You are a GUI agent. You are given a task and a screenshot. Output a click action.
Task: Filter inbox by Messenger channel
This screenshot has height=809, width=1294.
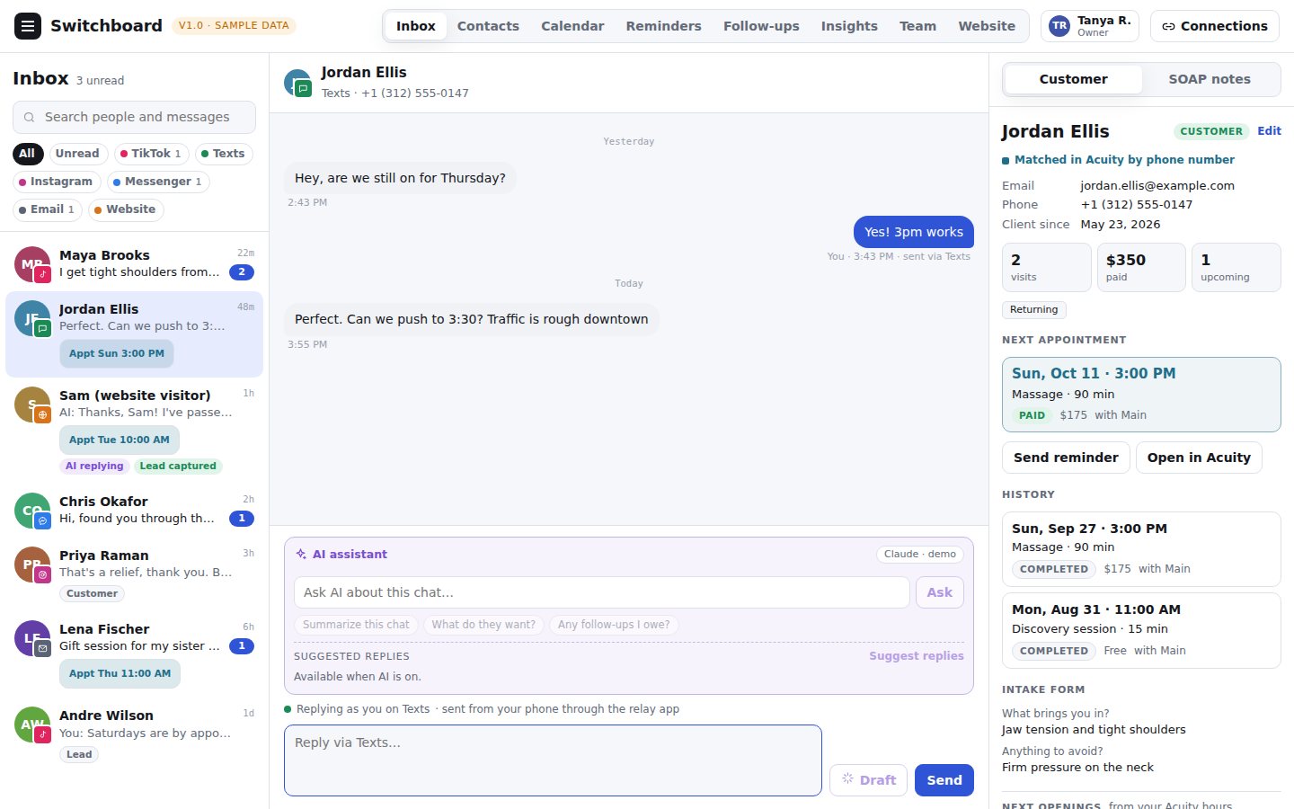point(157,182)
